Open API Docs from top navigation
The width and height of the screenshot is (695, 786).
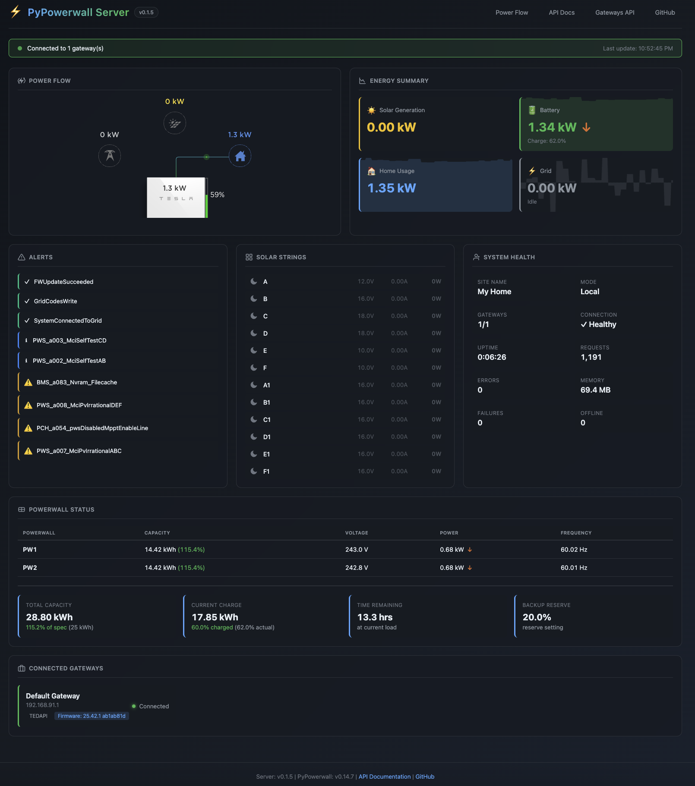[562, 13]
